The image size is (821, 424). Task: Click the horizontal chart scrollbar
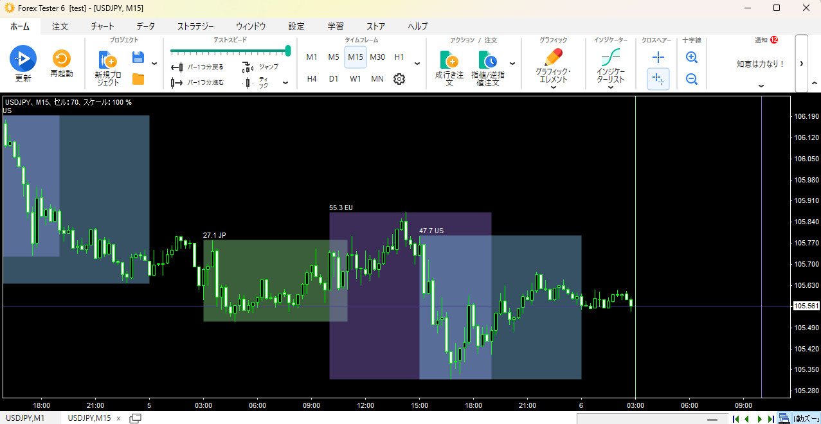651,419
